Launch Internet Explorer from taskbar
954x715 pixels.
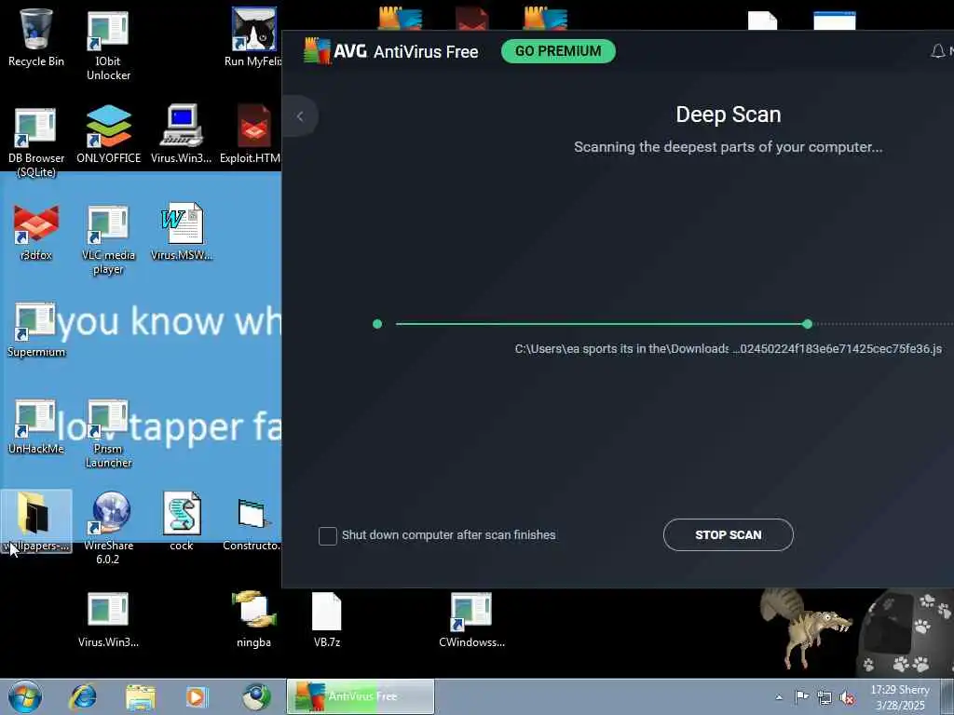coord(83,696)
